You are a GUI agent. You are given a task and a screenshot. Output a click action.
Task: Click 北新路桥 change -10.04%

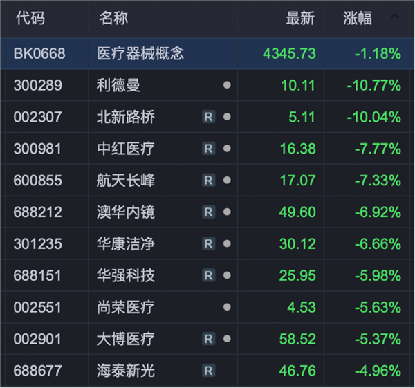pos(374,117)
